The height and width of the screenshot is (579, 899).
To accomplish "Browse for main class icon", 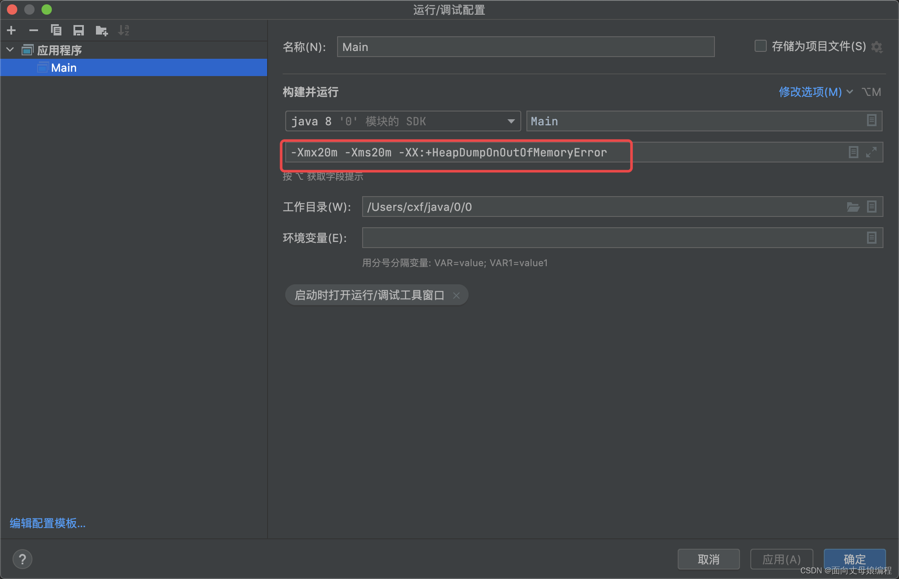I will (x=872, y=121).
